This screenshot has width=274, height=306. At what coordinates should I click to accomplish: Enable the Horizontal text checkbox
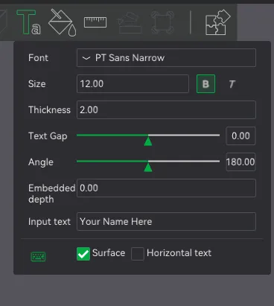click(138, 254)
